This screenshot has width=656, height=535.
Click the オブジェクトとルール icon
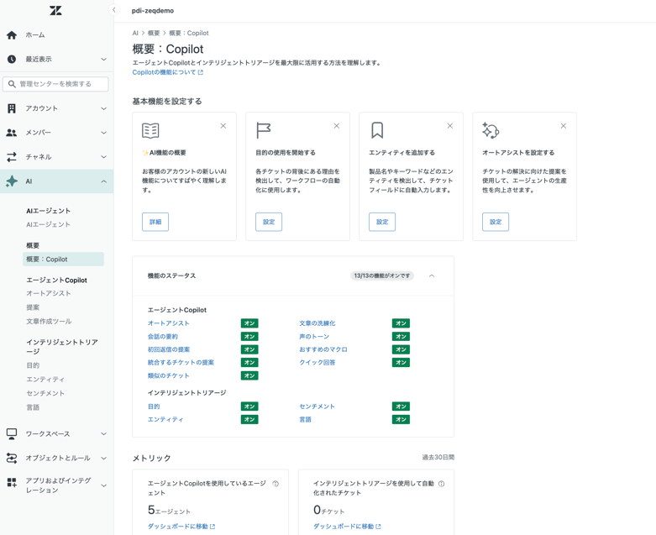click(12, 458)
